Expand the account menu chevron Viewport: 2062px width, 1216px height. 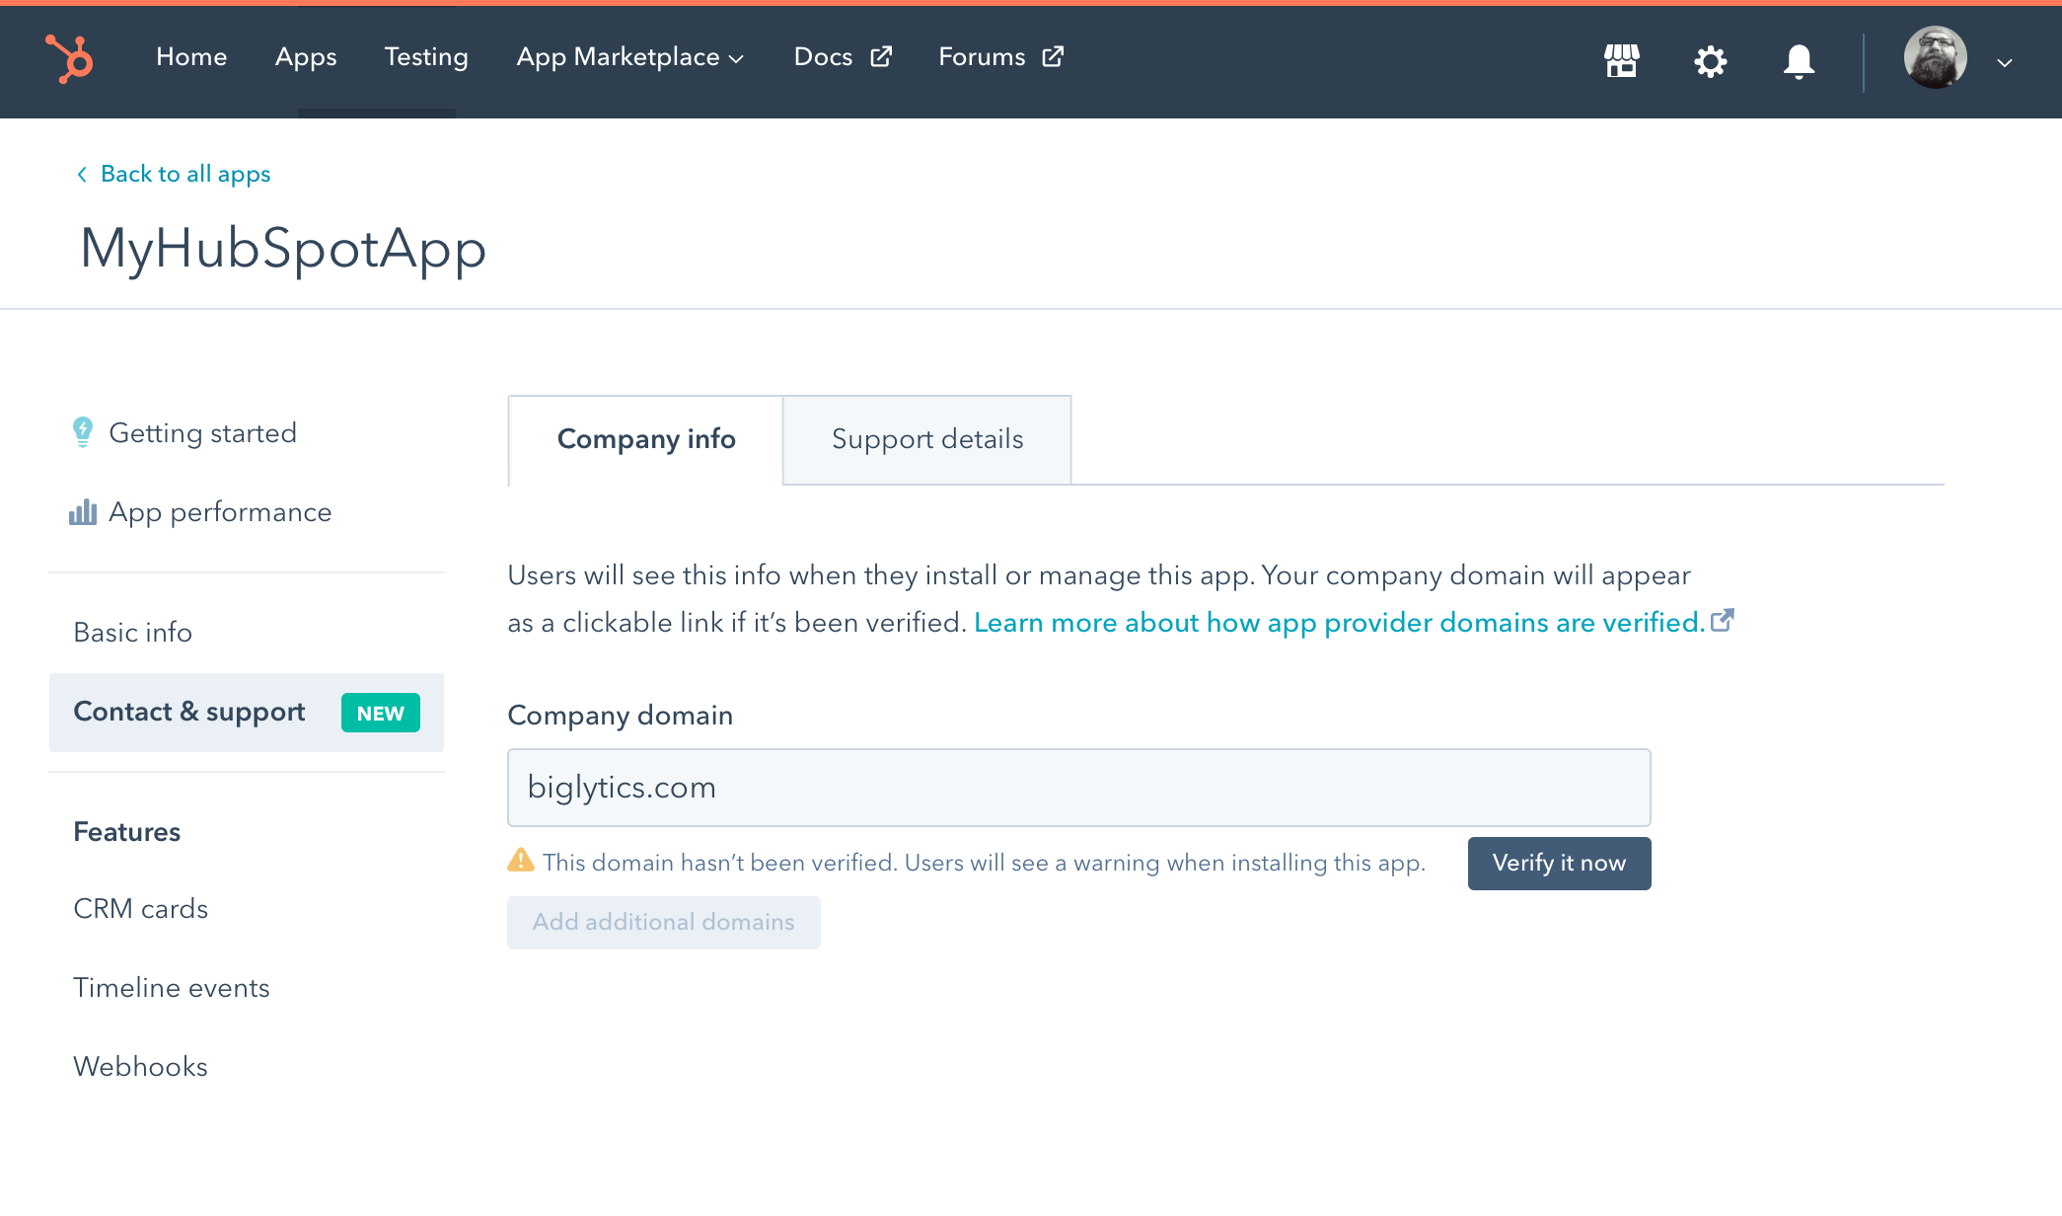2005,62
